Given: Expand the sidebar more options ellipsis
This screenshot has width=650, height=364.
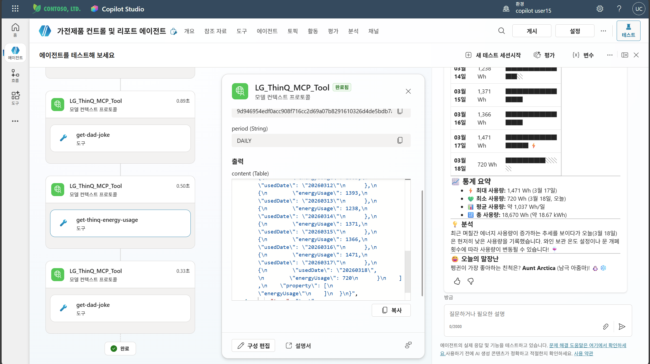Looking at the screenshot, I should (15, 121).
